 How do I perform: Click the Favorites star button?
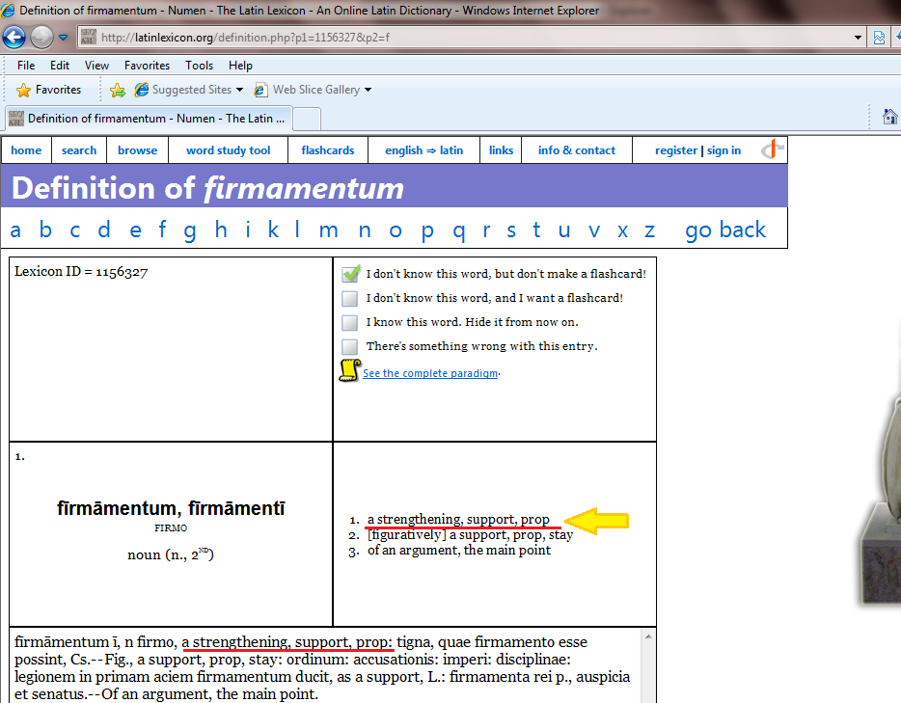coord(49,90)
